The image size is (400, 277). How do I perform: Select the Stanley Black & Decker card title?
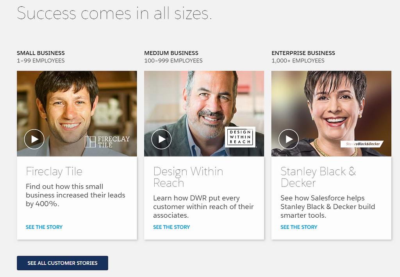click(318, 177)
